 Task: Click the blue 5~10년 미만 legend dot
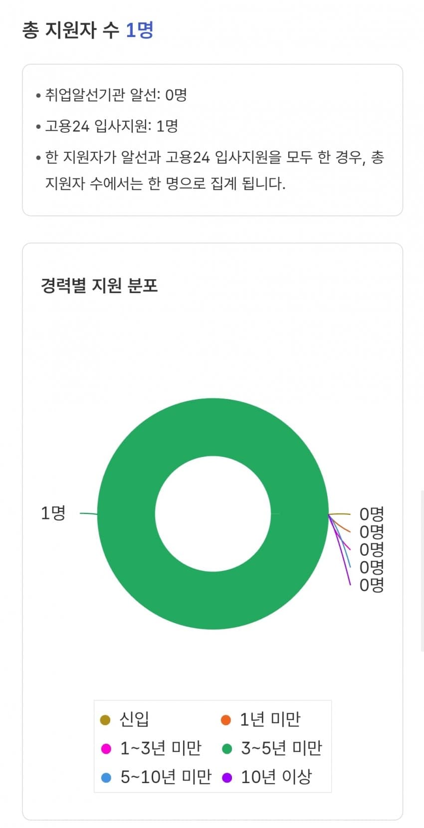point(106,778)
